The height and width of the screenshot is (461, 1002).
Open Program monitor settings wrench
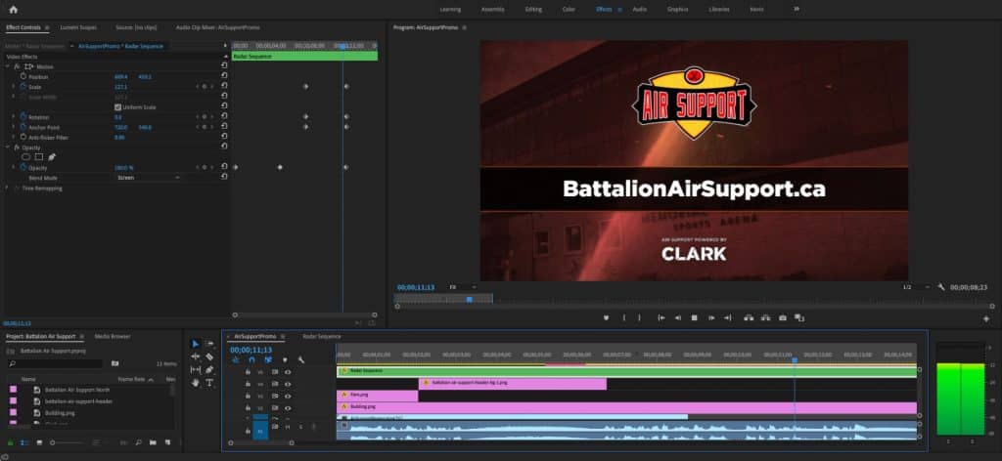941,287
